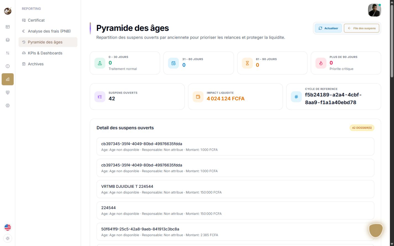The image size is (394, 246).
Task: Open the VRTMB DJUIDIJIE T 224544 suspens row
Action: 235,189
